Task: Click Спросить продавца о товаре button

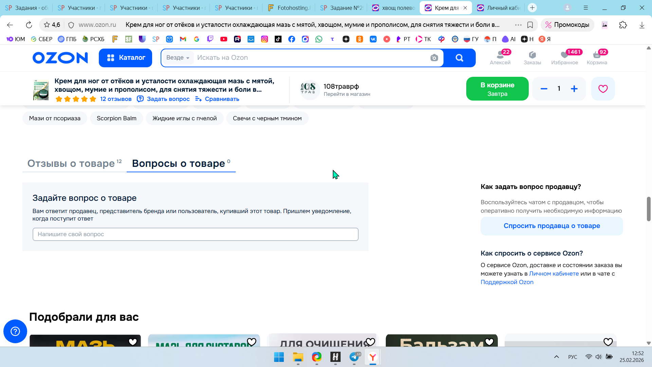Action: pos(551,226)
